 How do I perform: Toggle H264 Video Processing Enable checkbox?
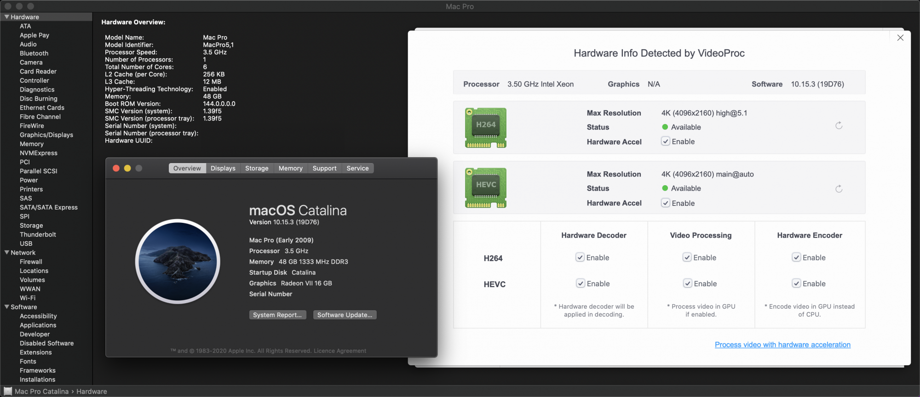pos(687,257)
